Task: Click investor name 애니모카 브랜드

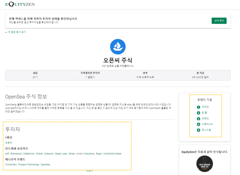Action: (x=15, y=159)
